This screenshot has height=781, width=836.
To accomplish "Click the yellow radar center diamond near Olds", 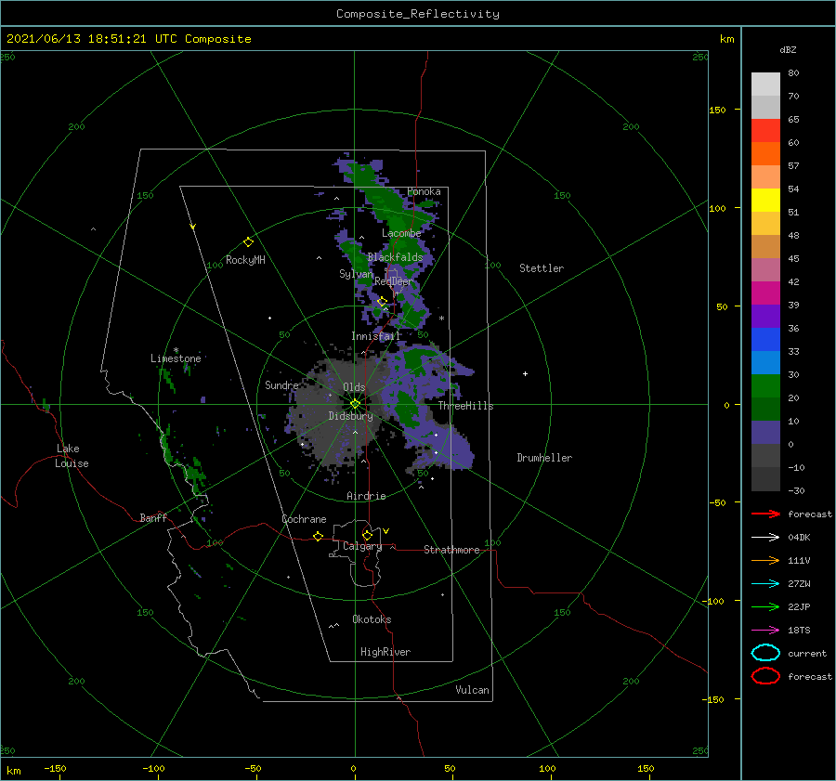I will pos(355,404).
